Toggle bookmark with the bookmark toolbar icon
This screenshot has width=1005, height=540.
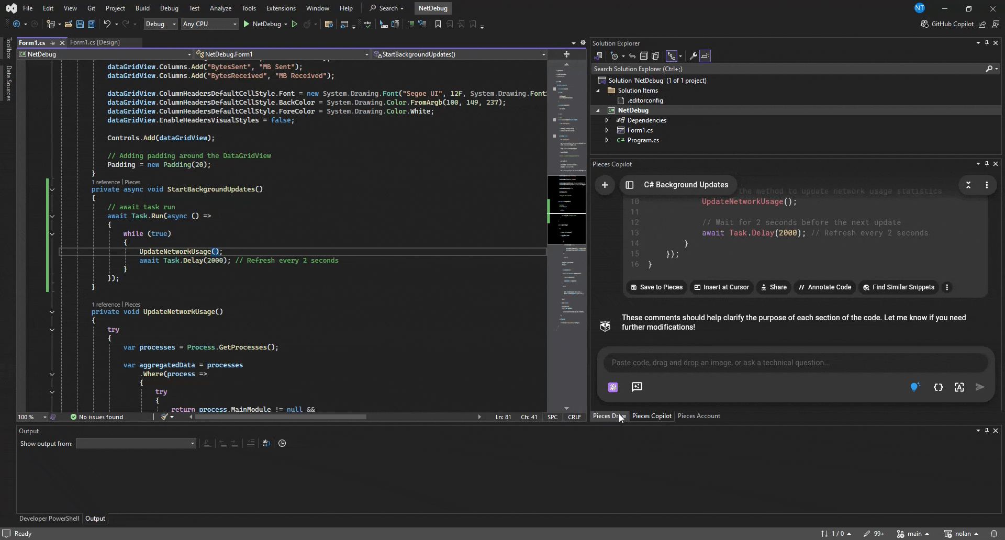click(438, 24)
